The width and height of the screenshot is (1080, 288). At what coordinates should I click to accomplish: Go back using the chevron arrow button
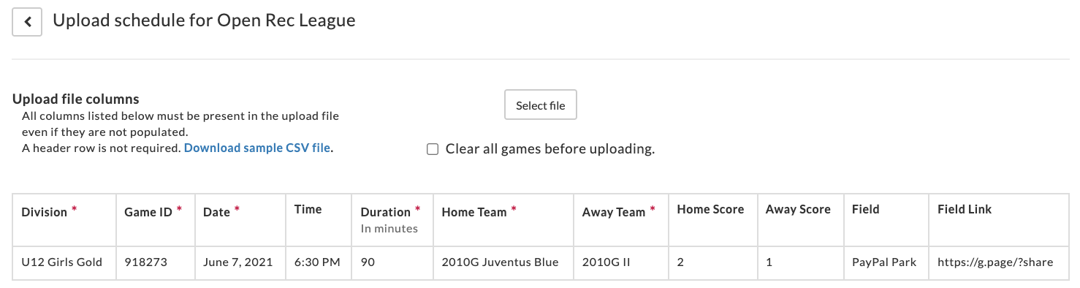27,22
